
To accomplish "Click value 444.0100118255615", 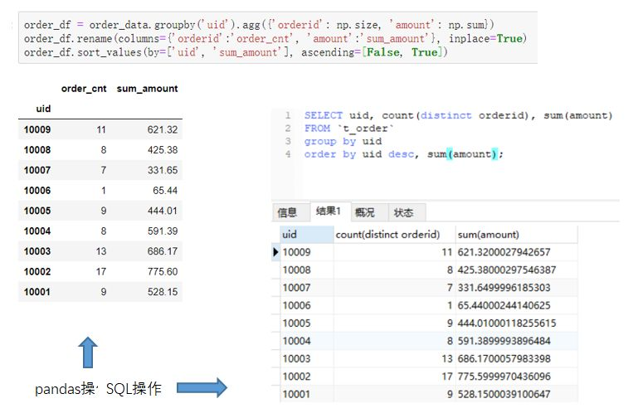I will click(507, 323).
